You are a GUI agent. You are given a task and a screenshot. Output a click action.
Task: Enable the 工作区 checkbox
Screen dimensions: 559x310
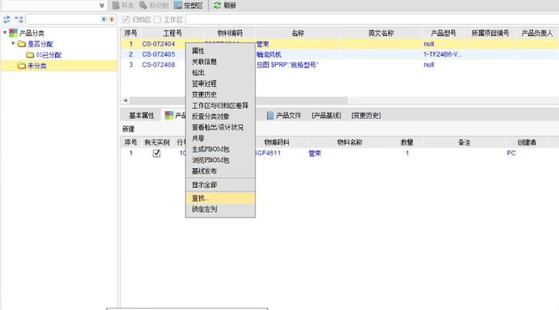(158, 20)
